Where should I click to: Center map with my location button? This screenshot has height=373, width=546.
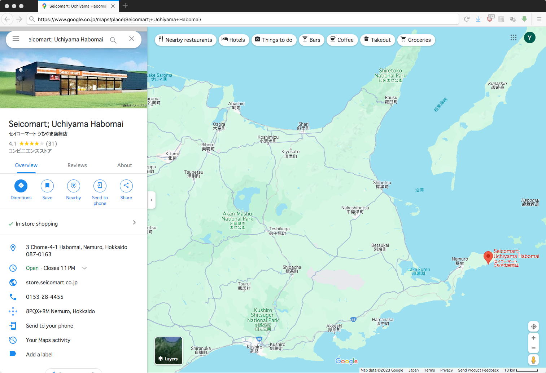(x=533, y=327)
